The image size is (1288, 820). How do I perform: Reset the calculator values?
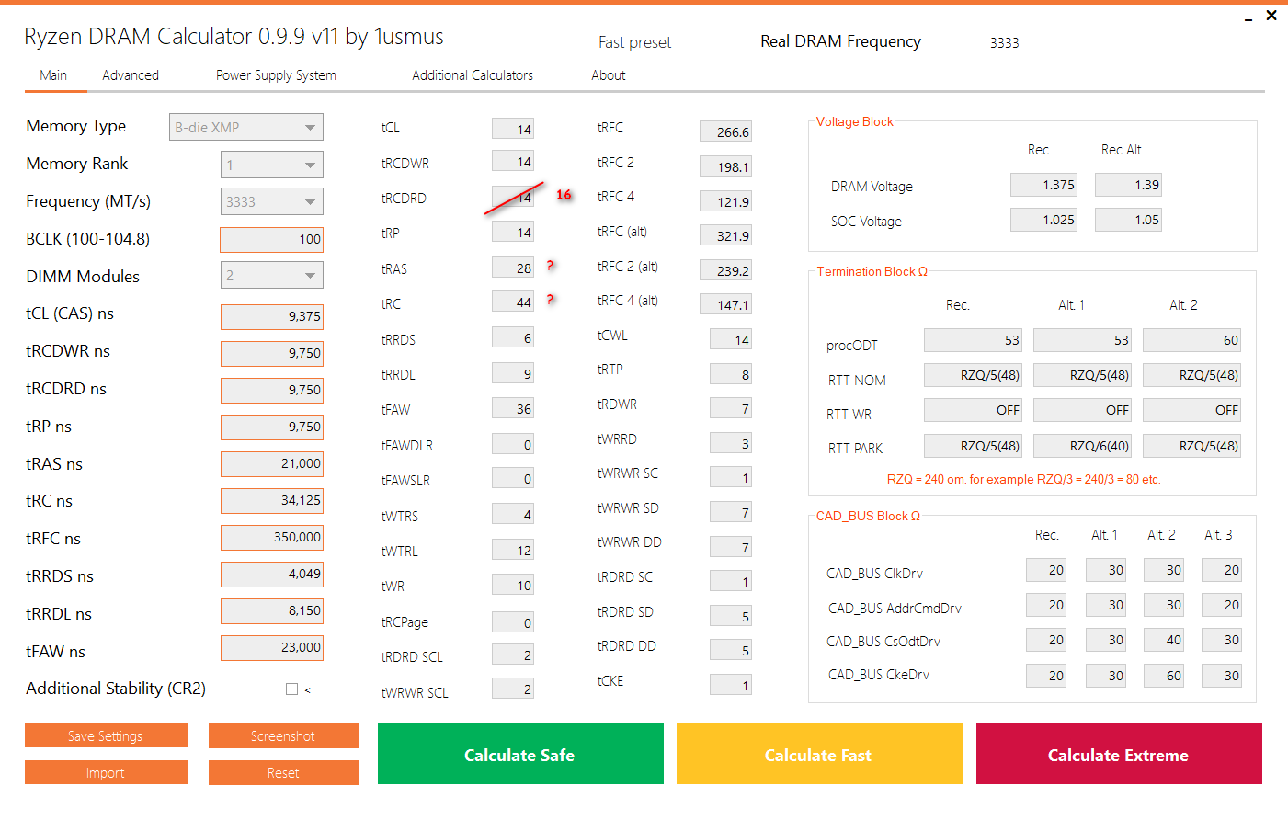[283, 773]
